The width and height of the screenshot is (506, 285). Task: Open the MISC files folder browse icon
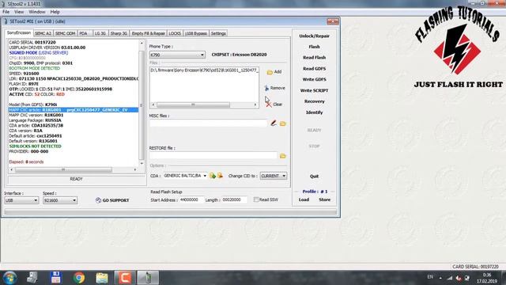coord(283,123)
